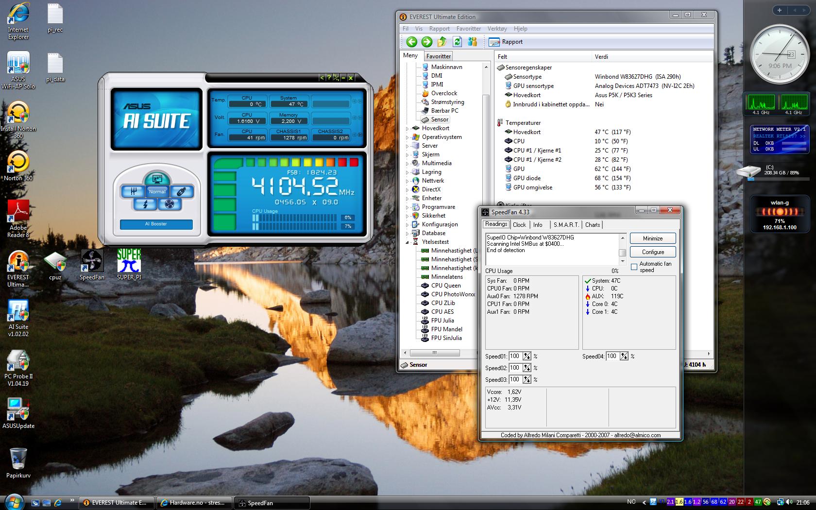Click Minimize button in SpeedFan
The width and height of the screenshot is (816, 510).
coord(653,238)
